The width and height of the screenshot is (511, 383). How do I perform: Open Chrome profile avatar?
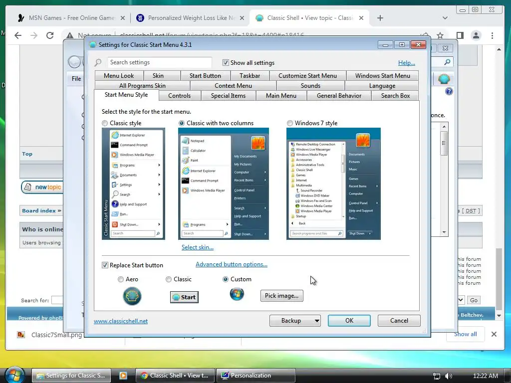point(476,35)
